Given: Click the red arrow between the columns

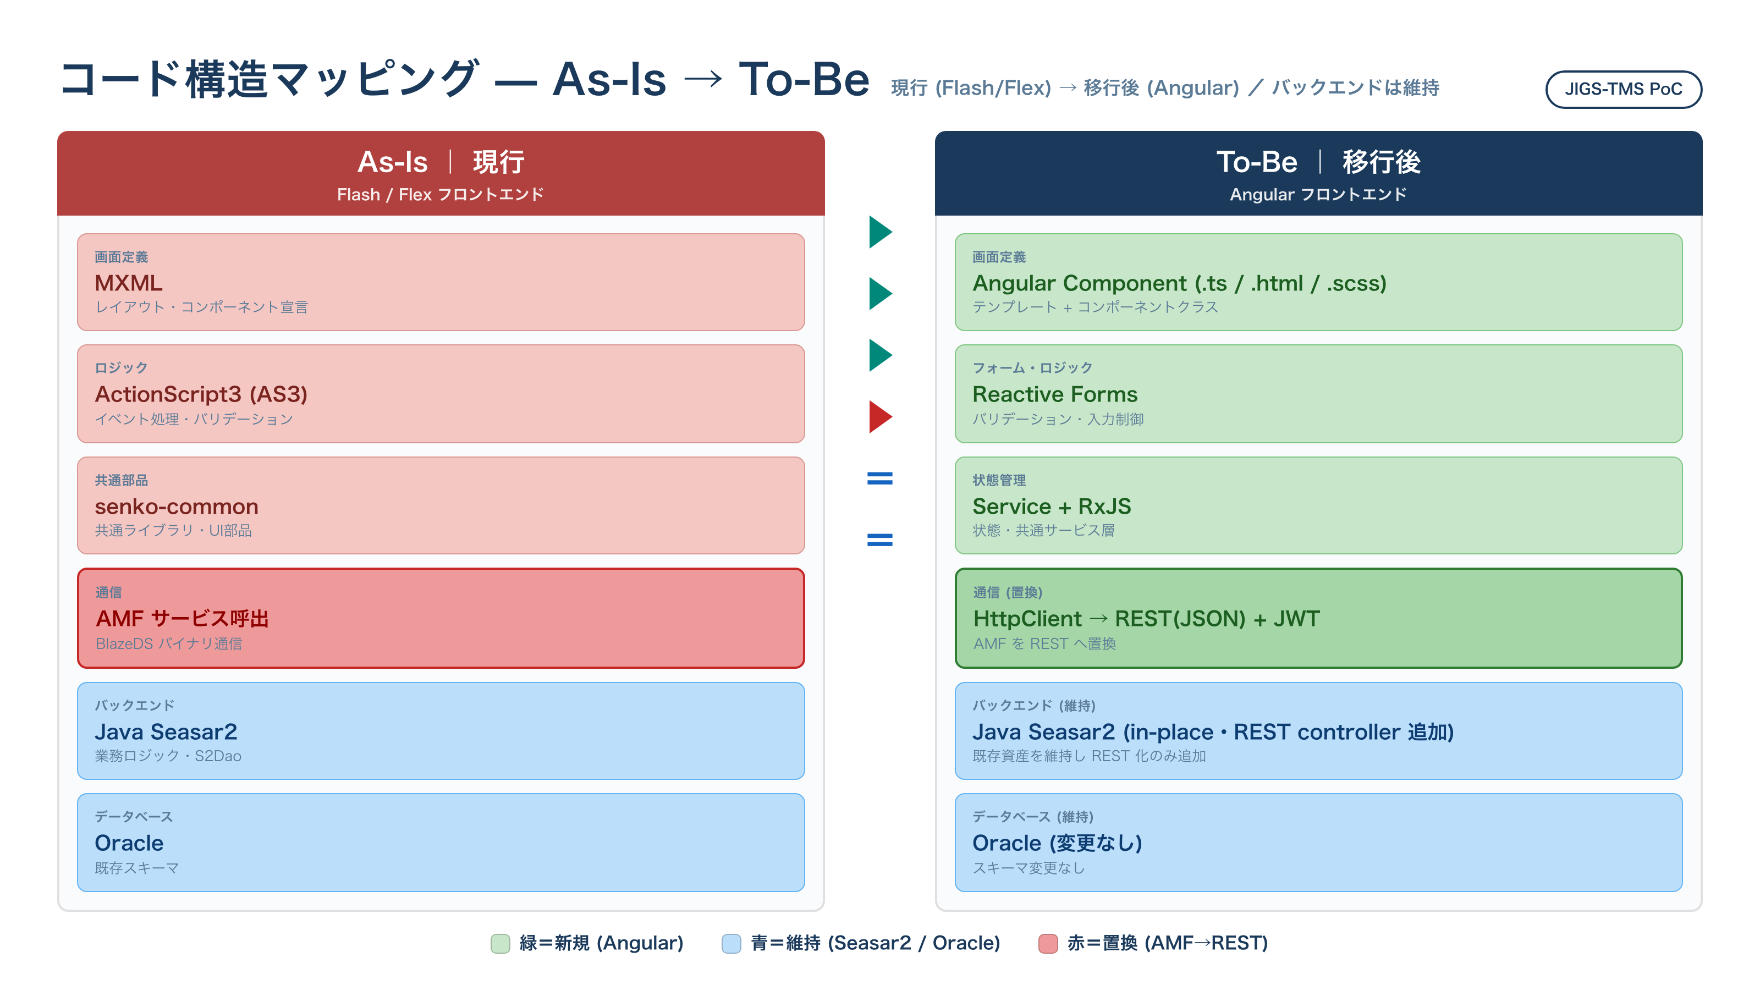Looking at the screenshot, I should tap(880, 417).
